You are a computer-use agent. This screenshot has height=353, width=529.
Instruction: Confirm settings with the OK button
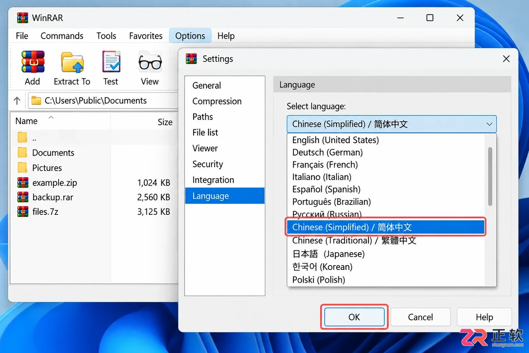(354, 317)
